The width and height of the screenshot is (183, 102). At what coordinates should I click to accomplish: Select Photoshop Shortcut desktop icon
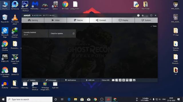25,6
